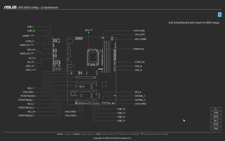Select the ALL filter button
225x141 pixels.
click(216, 109)
